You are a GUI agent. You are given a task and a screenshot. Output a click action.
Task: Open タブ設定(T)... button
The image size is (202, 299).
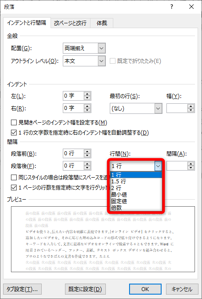(x=22, y=289)
